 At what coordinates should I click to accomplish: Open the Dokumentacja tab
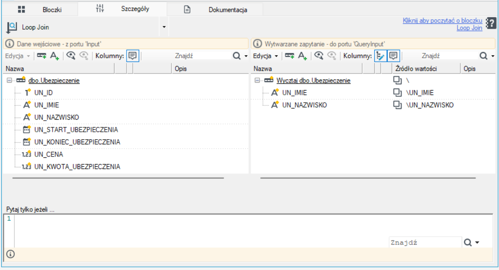click(x=215, y=9)
